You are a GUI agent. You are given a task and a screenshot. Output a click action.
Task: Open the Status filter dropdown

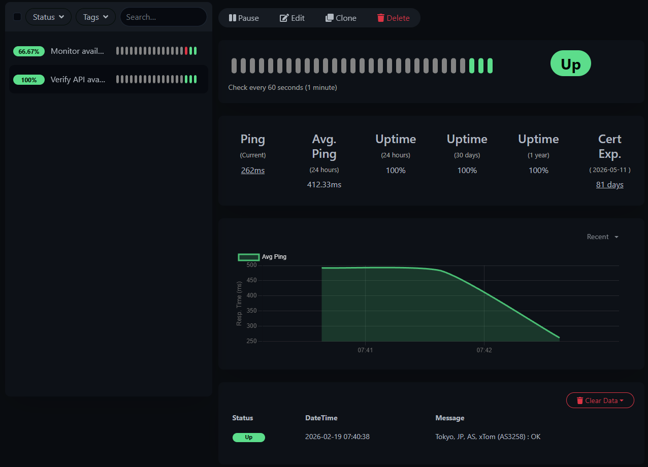pyautogui.click(x=48, y=16)
